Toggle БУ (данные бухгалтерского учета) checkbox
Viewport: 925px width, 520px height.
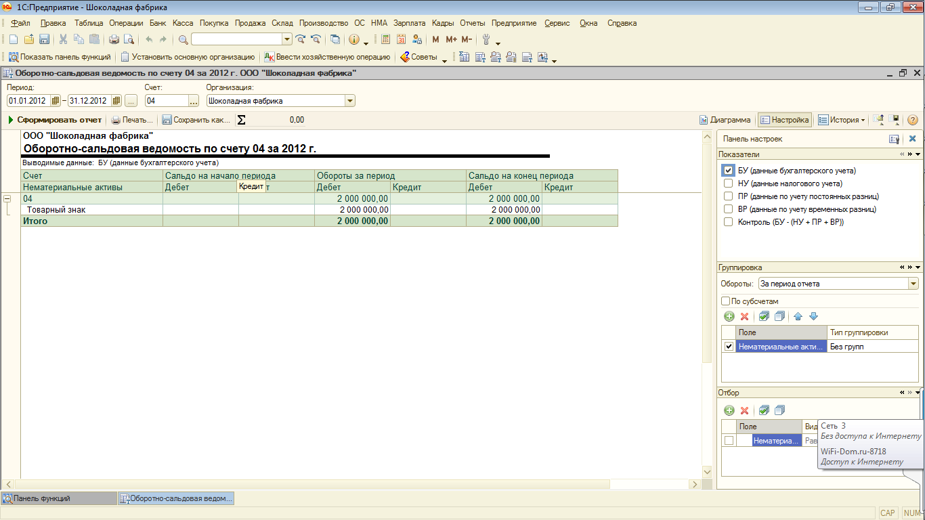click(728, 171)
